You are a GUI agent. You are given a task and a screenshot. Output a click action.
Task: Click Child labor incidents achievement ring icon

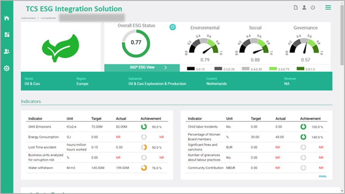303,127
